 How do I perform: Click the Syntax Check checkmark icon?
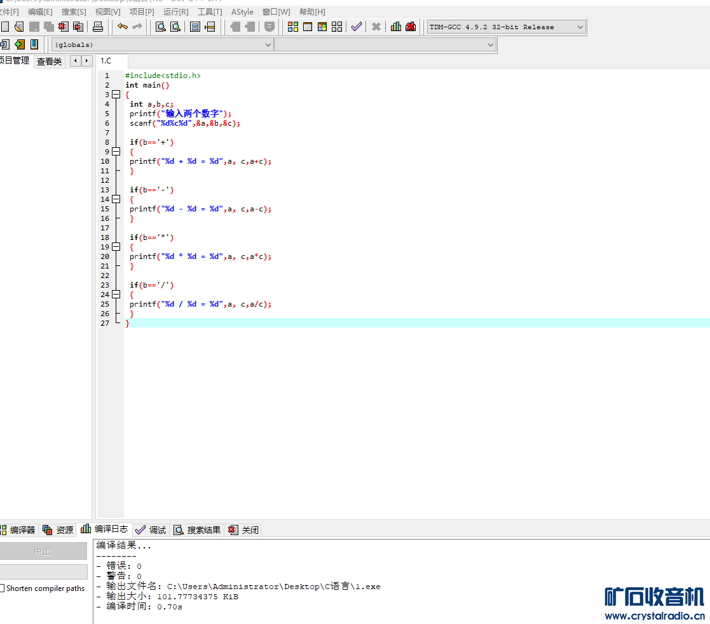point(357,27)
